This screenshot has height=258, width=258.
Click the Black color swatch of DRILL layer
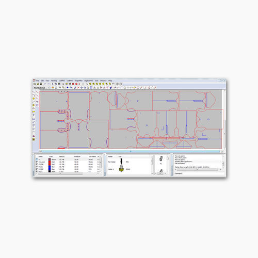[x=50, y=171]
